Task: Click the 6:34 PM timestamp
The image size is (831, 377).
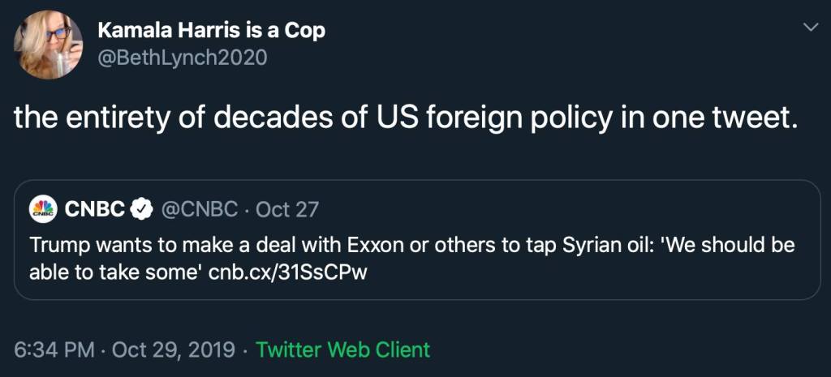Action: 52,350
